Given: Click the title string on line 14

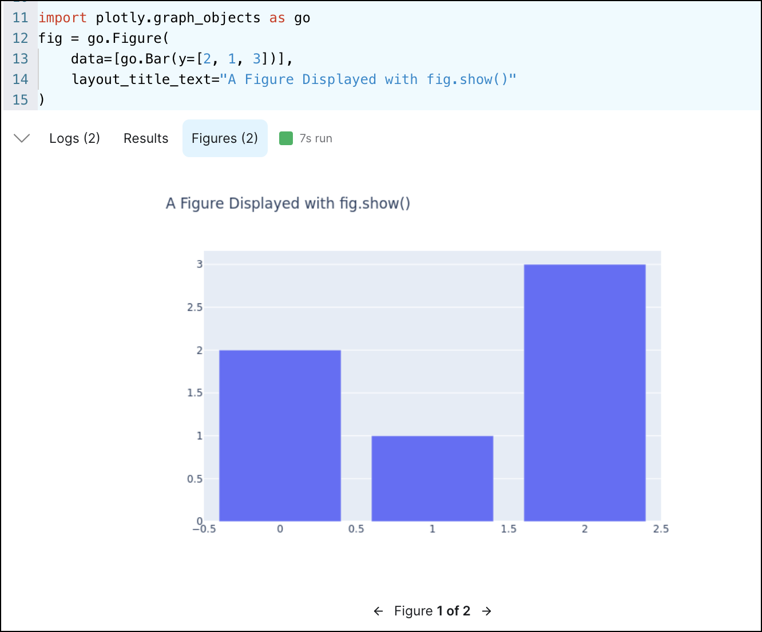Looking at the screenshot, I should tap(370, 79).
